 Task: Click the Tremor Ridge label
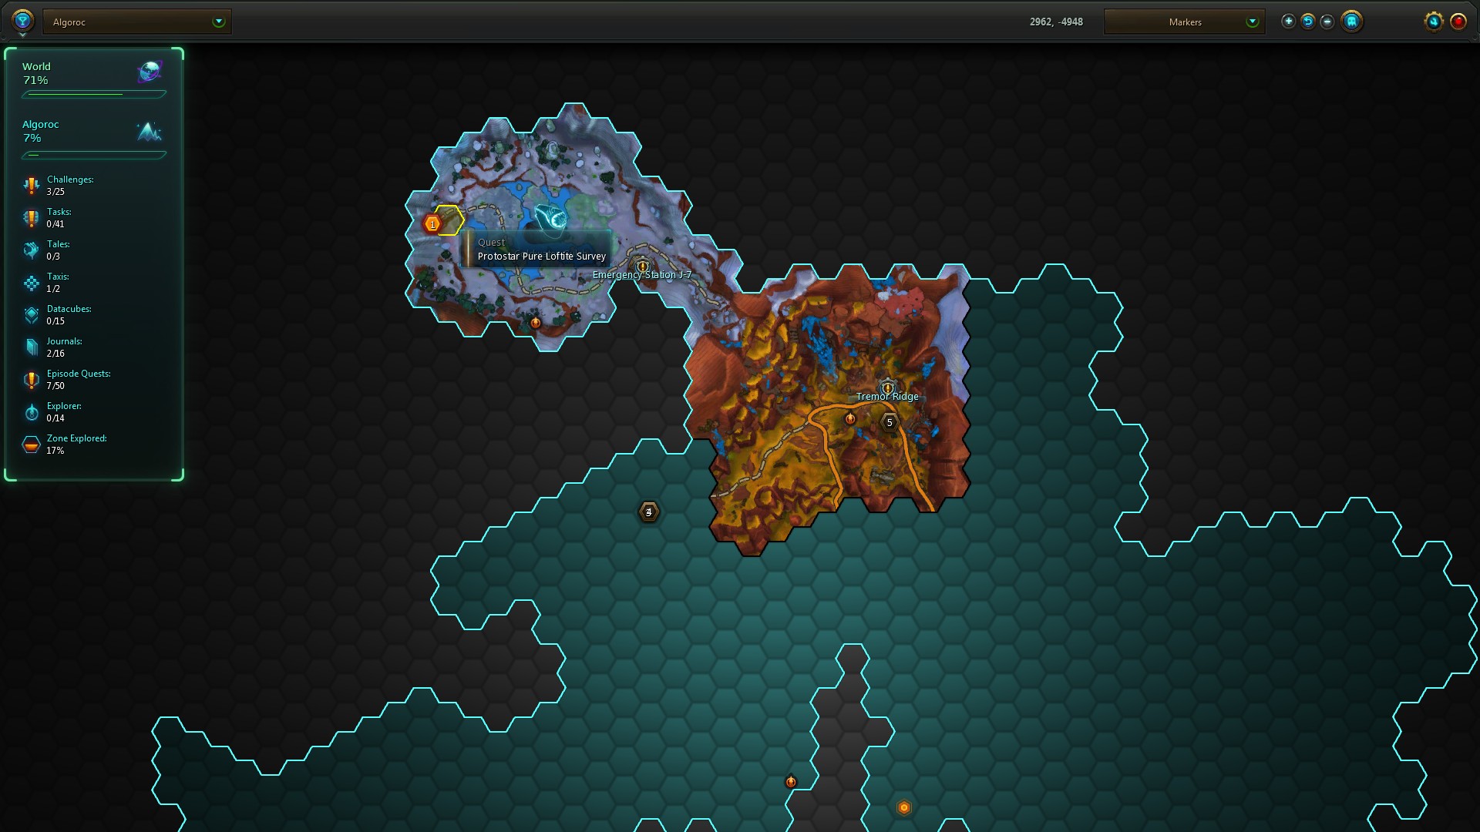pyautogui.click(x=887, y=397)
